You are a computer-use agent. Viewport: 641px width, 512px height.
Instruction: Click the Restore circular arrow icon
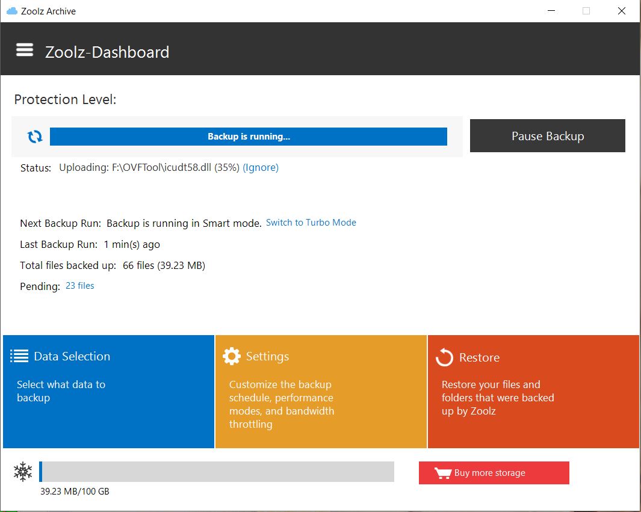[x=444, y=357]
